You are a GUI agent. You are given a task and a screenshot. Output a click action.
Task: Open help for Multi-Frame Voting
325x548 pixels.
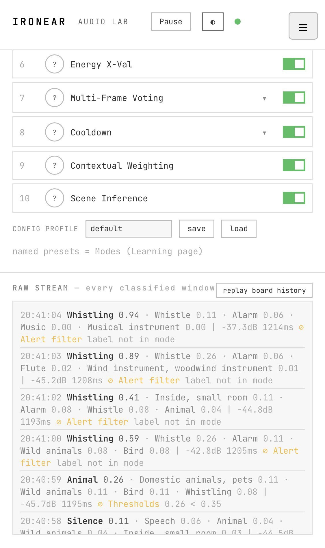coord(54,98)
